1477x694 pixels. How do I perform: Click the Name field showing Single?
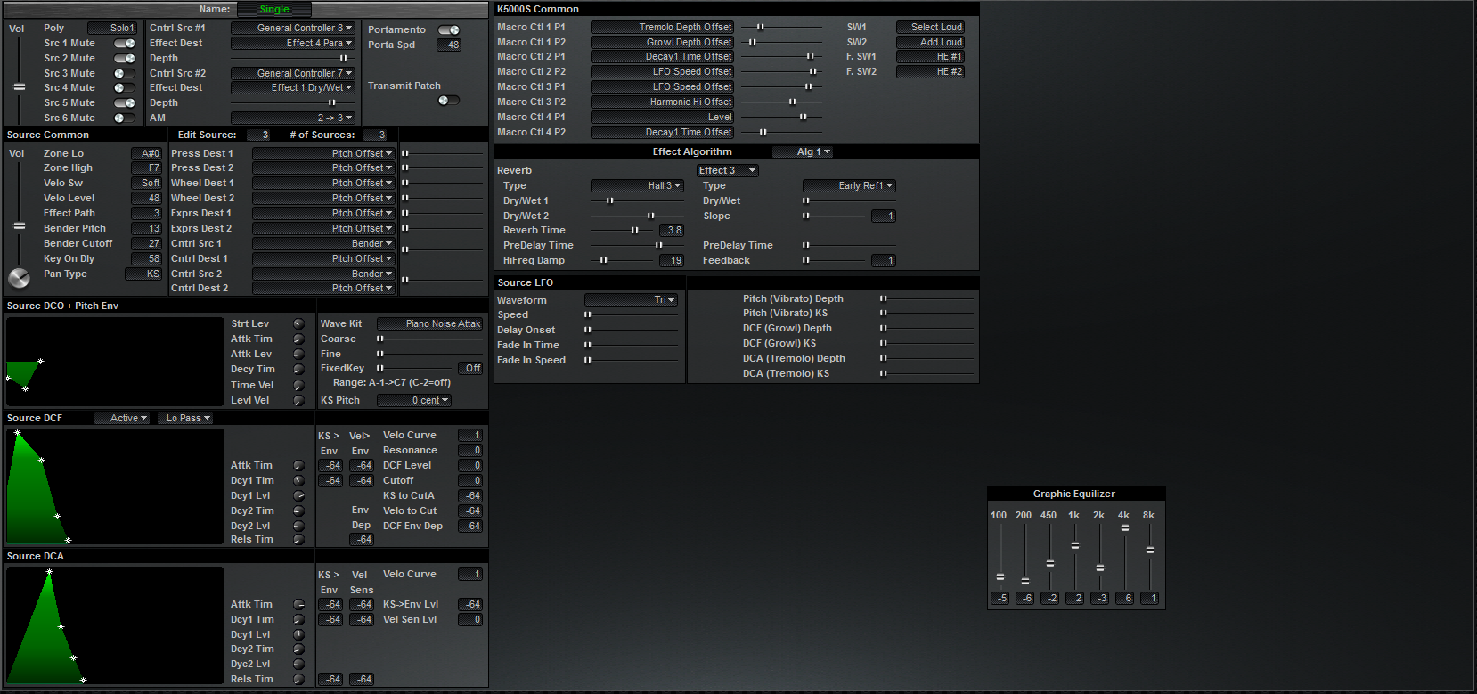coord(274,10)
